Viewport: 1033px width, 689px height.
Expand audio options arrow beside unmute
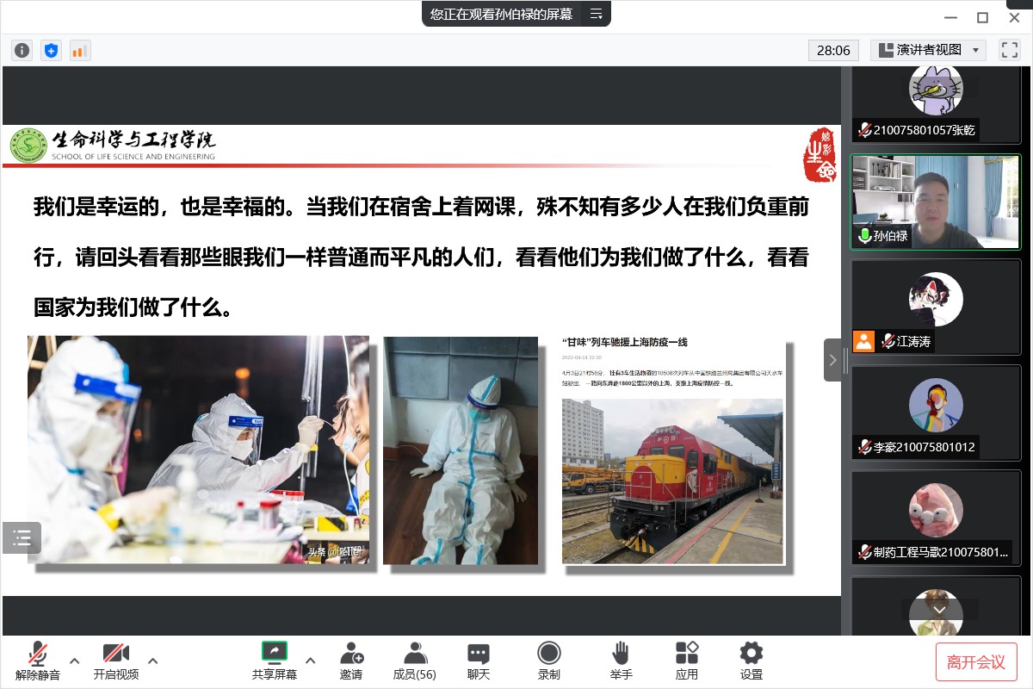tap(75, 661)
